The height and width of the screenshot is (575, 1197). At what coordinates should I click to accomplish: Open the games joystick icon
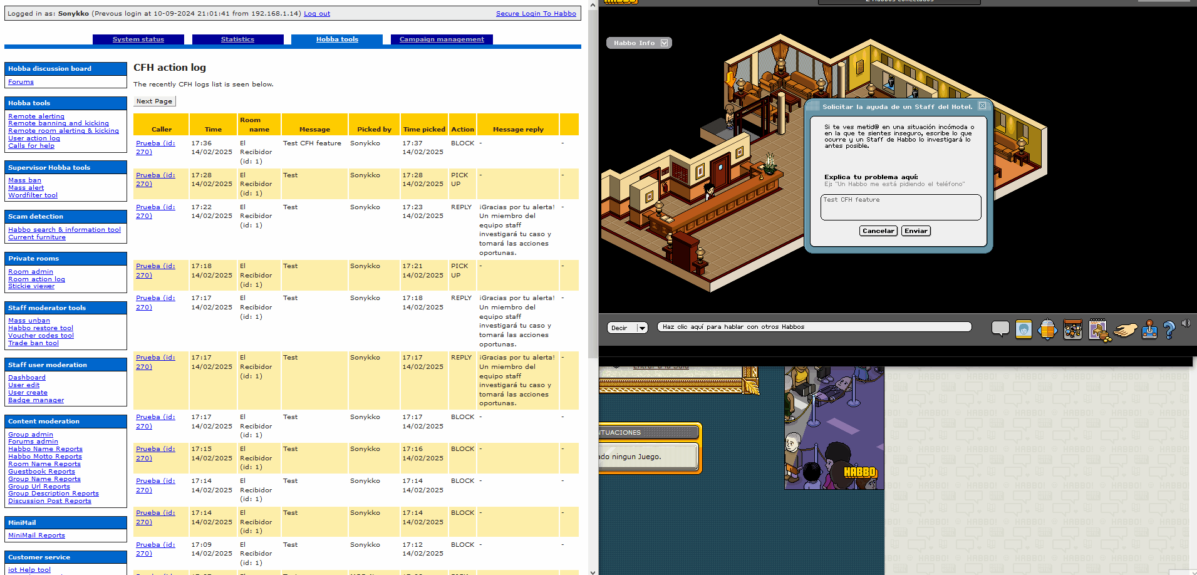click(x=1149, y=329)
